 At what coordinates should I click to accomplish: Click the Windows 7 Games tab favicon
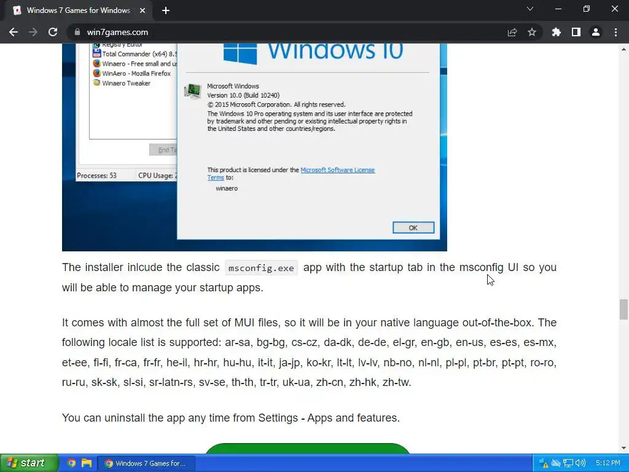click(x=17, y=10)
